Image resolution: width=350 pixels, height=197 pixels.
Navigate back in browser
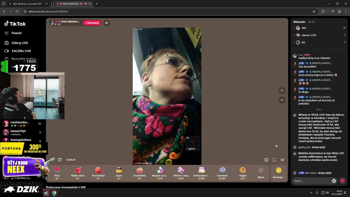[4, 11]
